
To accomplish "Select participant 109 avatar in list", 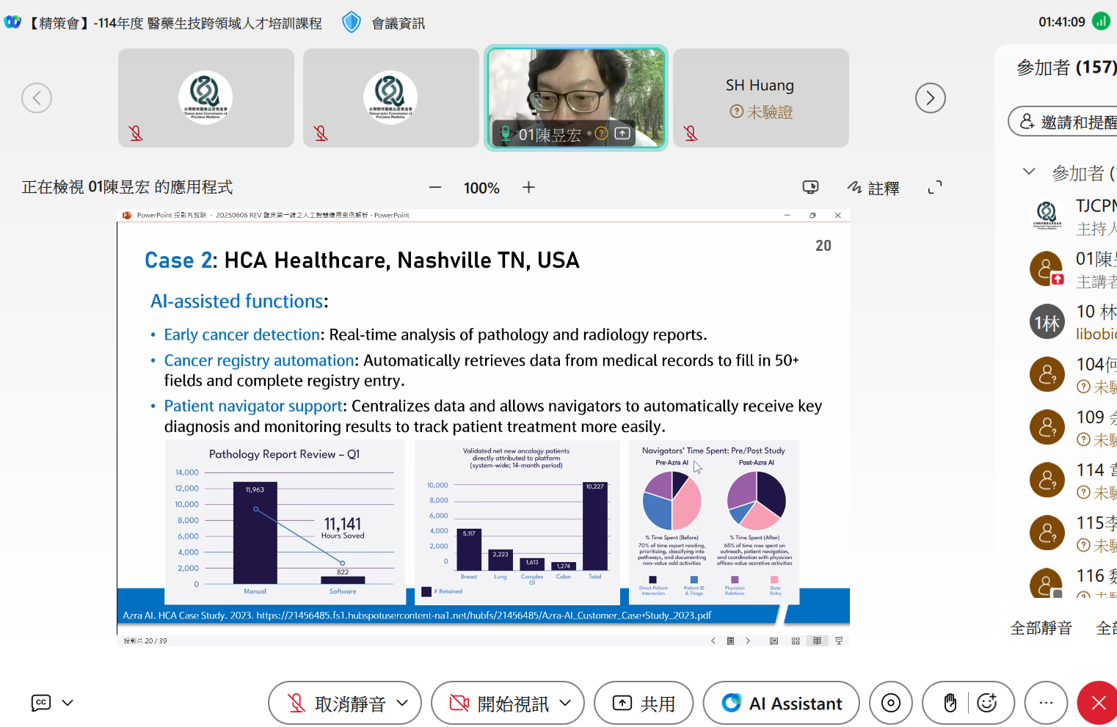I will [1047, 427].
